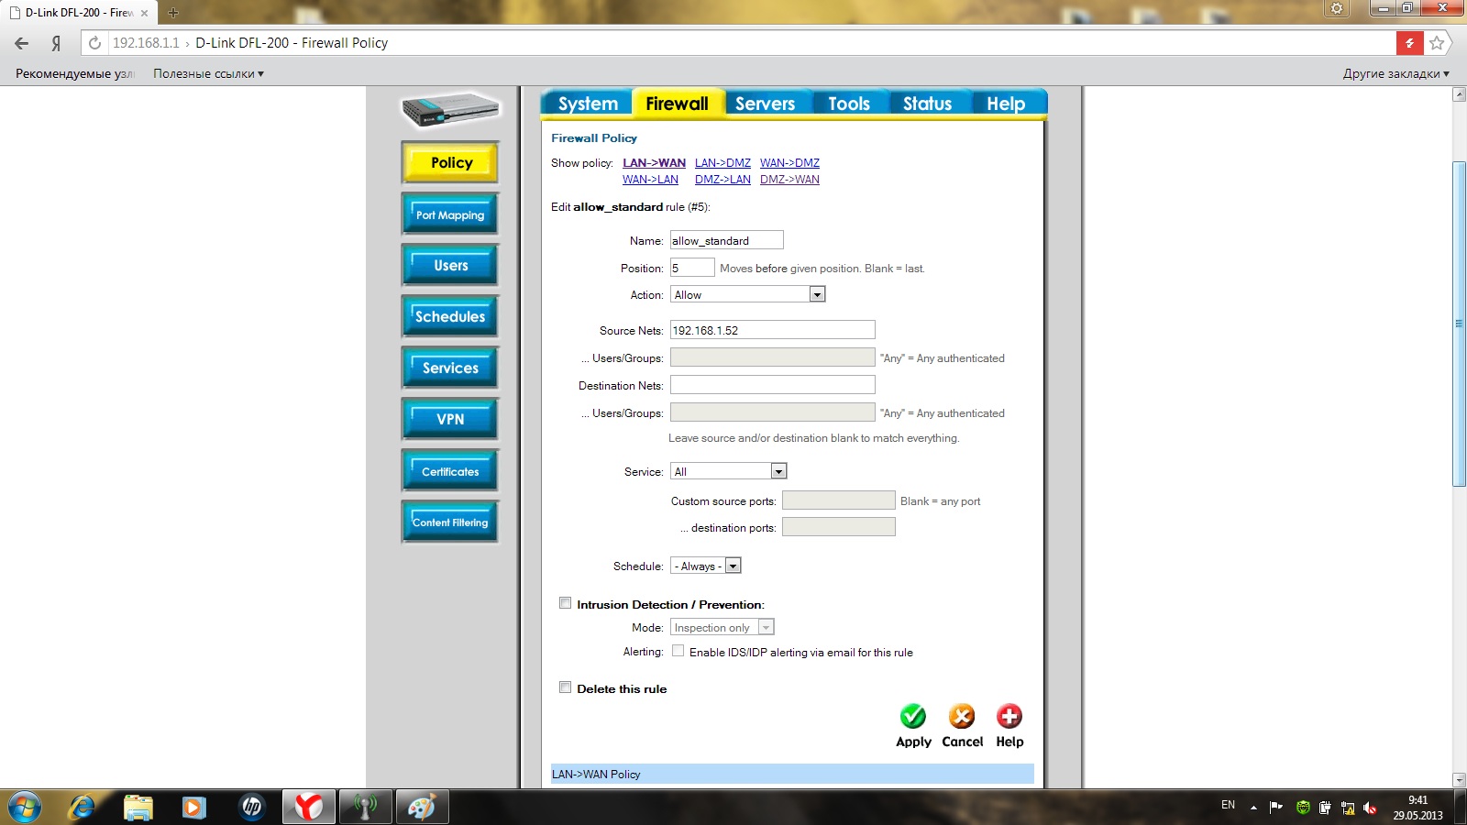Show the LAN->WAN policy link
This screenshot has height=825, width=1467.
(654, 163)
